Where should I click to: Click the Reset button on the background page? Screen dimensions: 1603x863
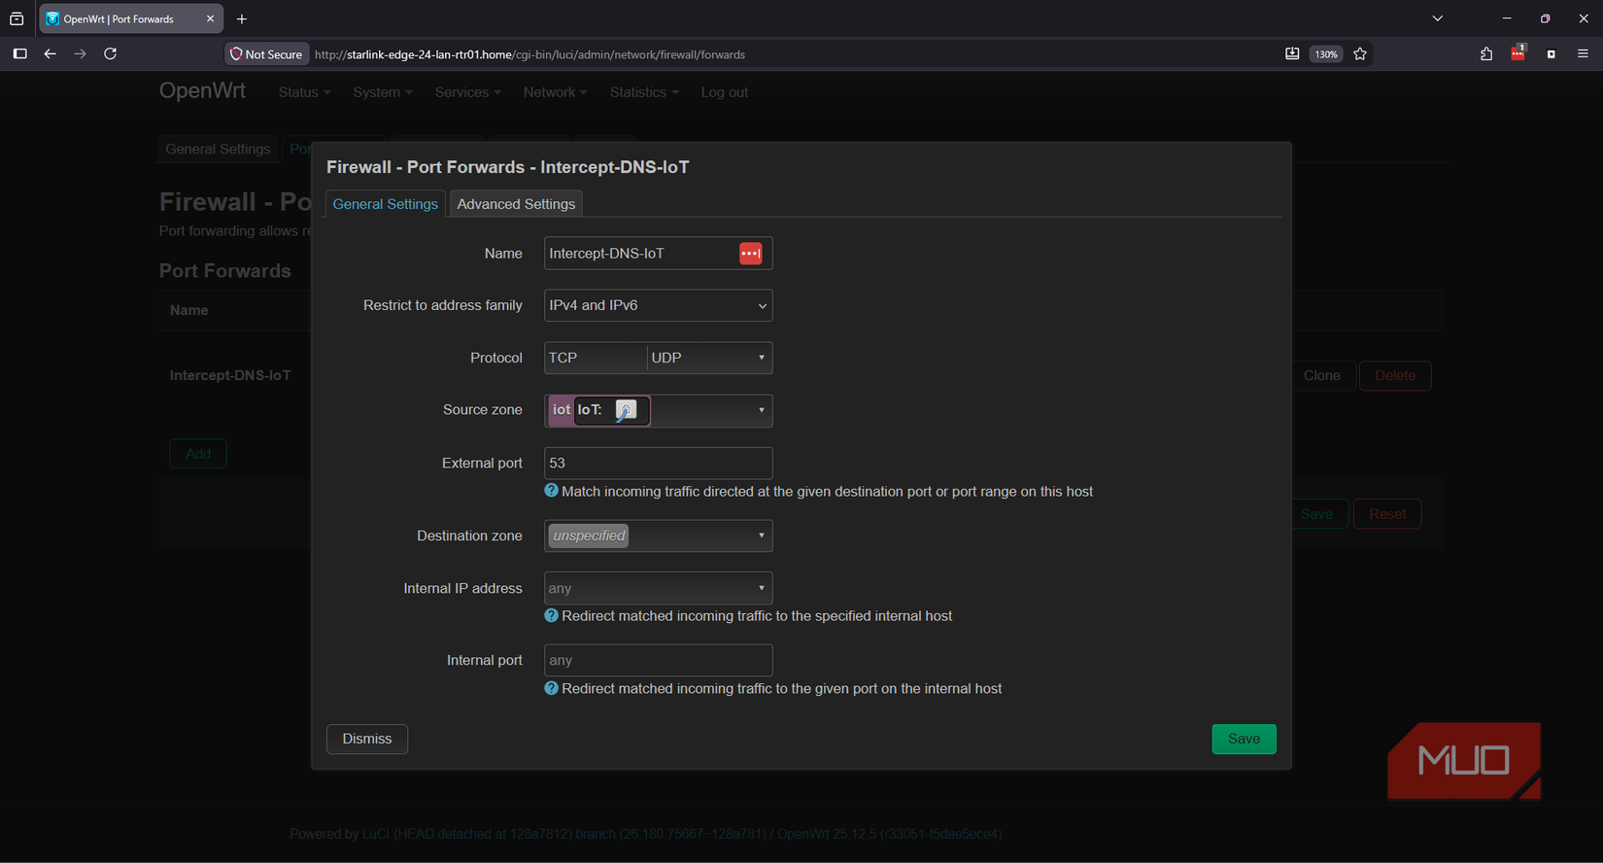[1387, 514]
